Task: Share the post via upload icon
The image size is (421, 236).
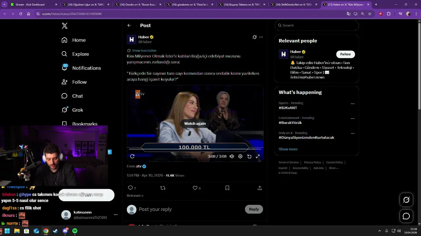Action: 260,188
